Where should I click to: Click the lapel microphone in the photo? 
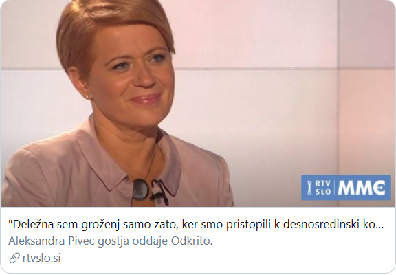pyautogui.click(x=159, y=192)
